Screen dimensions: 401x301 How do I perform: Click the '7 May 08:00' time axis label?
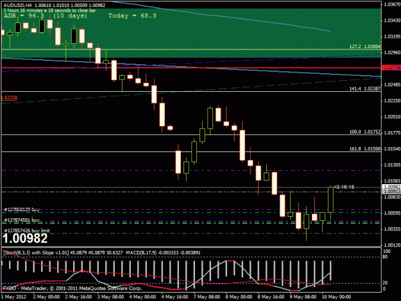click(x=207, y=297)
